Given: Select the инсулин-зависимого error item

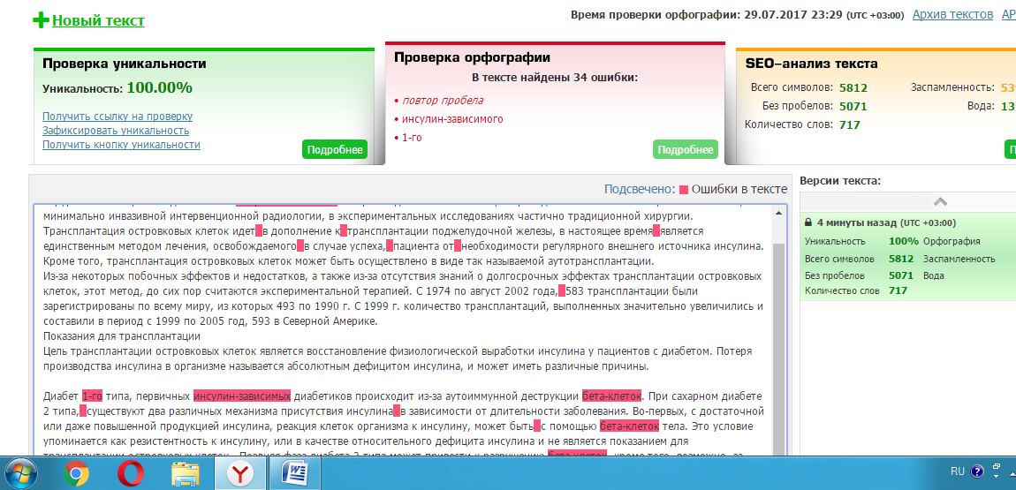Looking at the screenshot, I should 452,119.
